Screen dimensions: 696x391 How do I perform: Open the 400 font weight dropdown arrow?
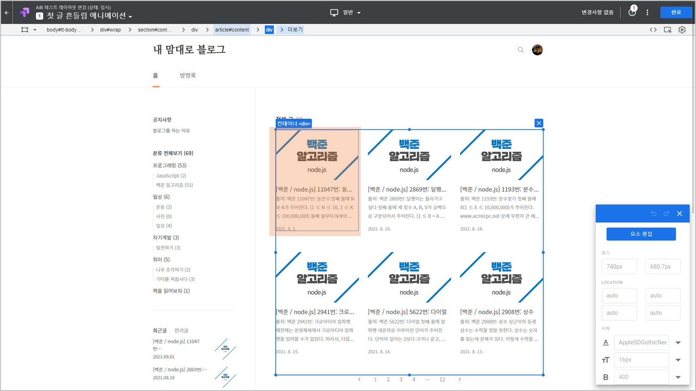(678, 377)
